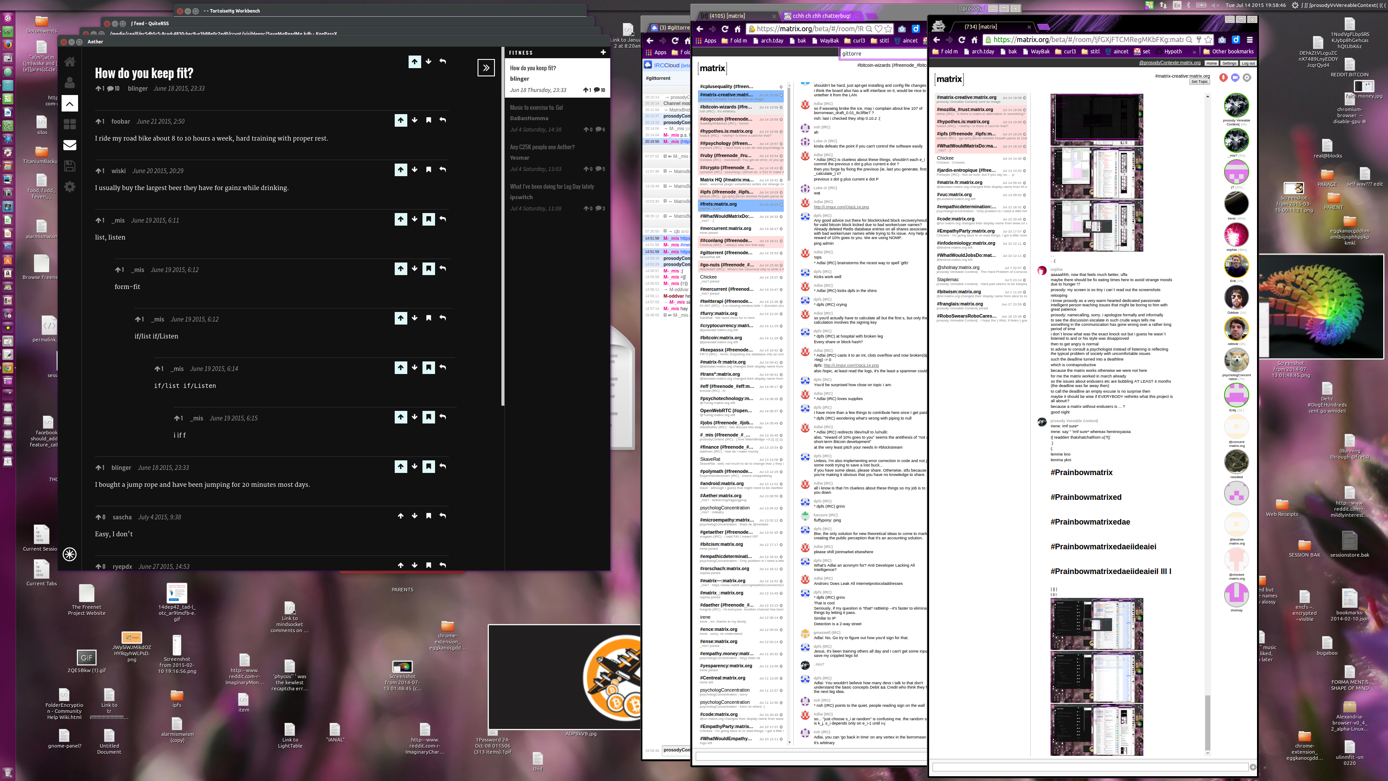Reply to foobar's comment with reply arrow
1388x781 pixels.
pyautogui.click(x=442, y=120)
